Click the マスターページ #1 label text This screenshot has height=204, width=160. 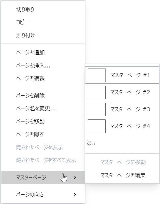pos(130,75)
